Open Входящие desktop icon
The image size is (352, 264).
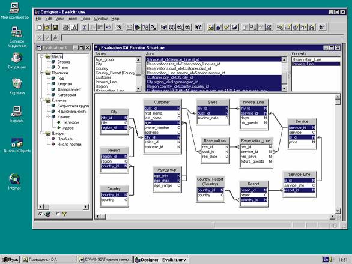click(x=17, y=61)
